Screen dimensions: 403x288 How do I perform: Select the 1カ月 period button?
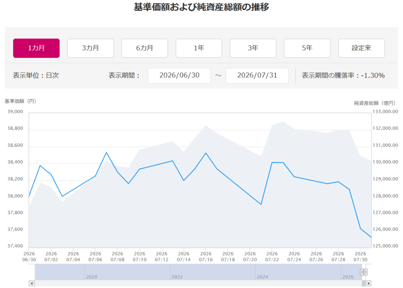36,48
